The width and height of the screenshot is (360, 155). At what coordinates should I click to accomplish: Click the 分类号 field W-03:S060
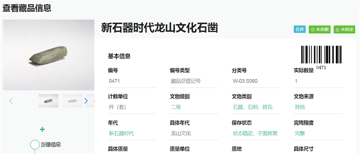point(256,81)
